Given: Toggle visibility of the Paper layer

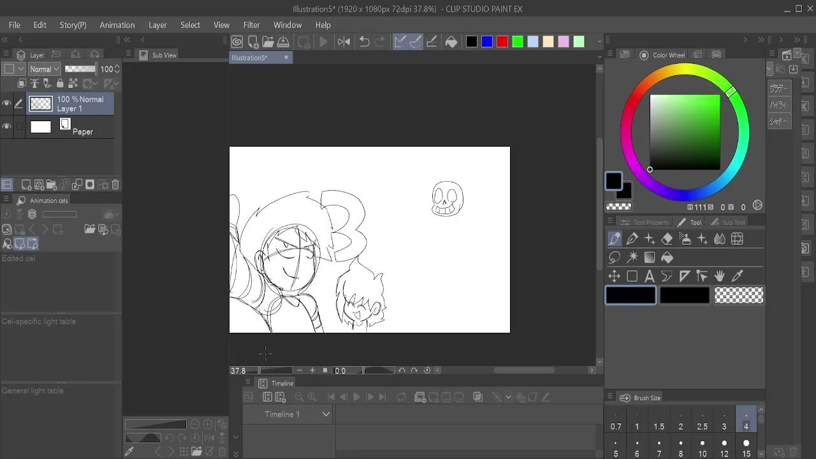Looking at the screenshot, I should [x=7, y=127].
